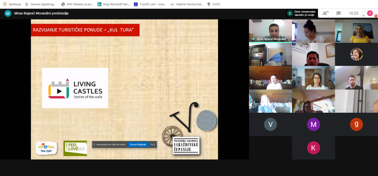Show the participants list with 19 people
The image size is (378, 176).
pos(325,13)
